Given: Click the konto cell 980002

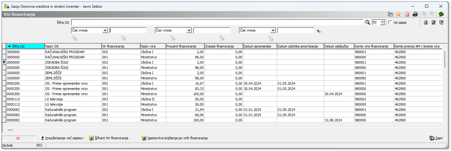Looking at the screenshot, I should [374, 99].
